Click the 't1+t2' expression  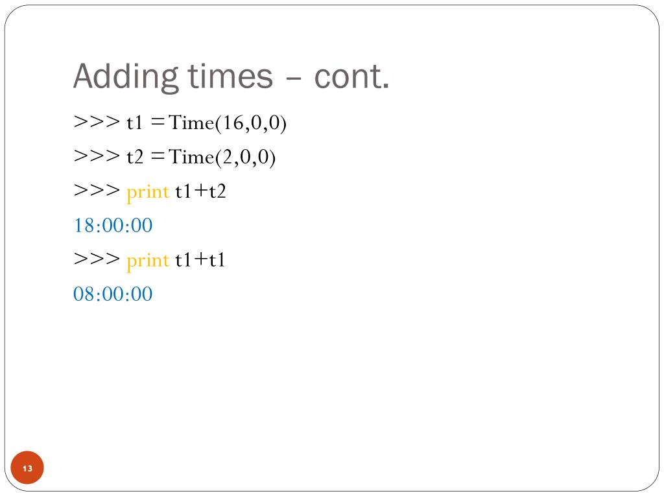pyautogui.click(x=200, y=191)
